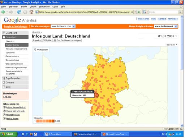Select Sprachen in sidebar

10,52
